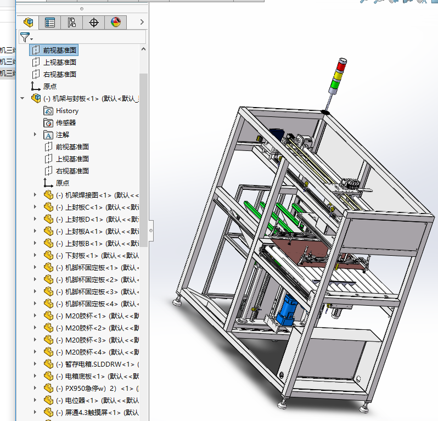
Task: Click the 电位器<1> part icon
Action: (x=49, y=400)
